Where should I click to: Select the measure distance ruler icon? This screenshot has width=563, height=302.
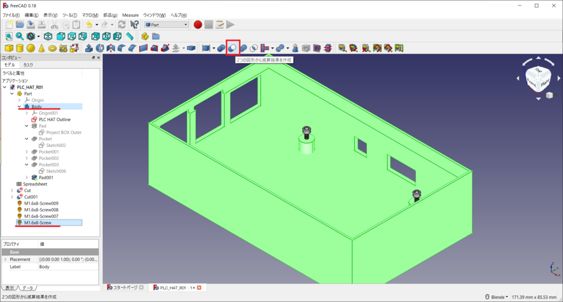(130, 36)
